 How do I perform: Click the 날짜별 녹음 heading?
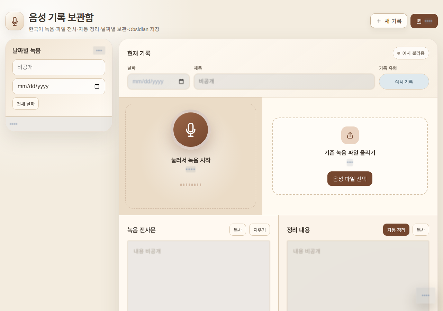click(x=27, y=50)
